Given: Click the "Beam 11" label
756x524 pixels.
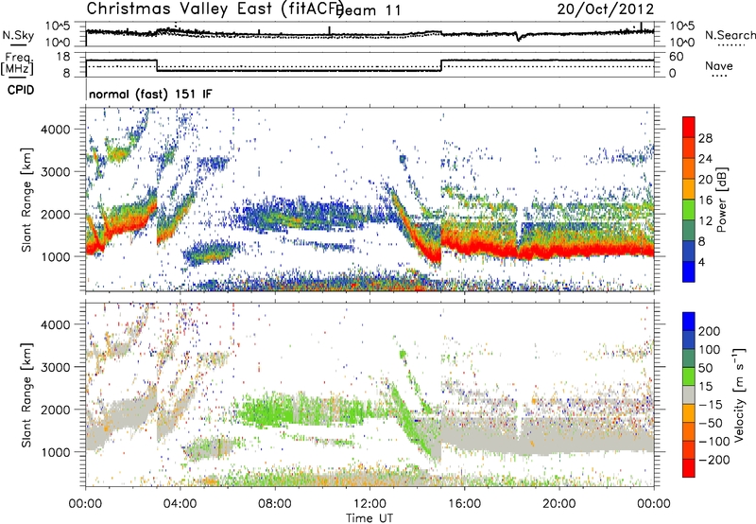Looking at the screenshot, I should (x=369, y=10).
